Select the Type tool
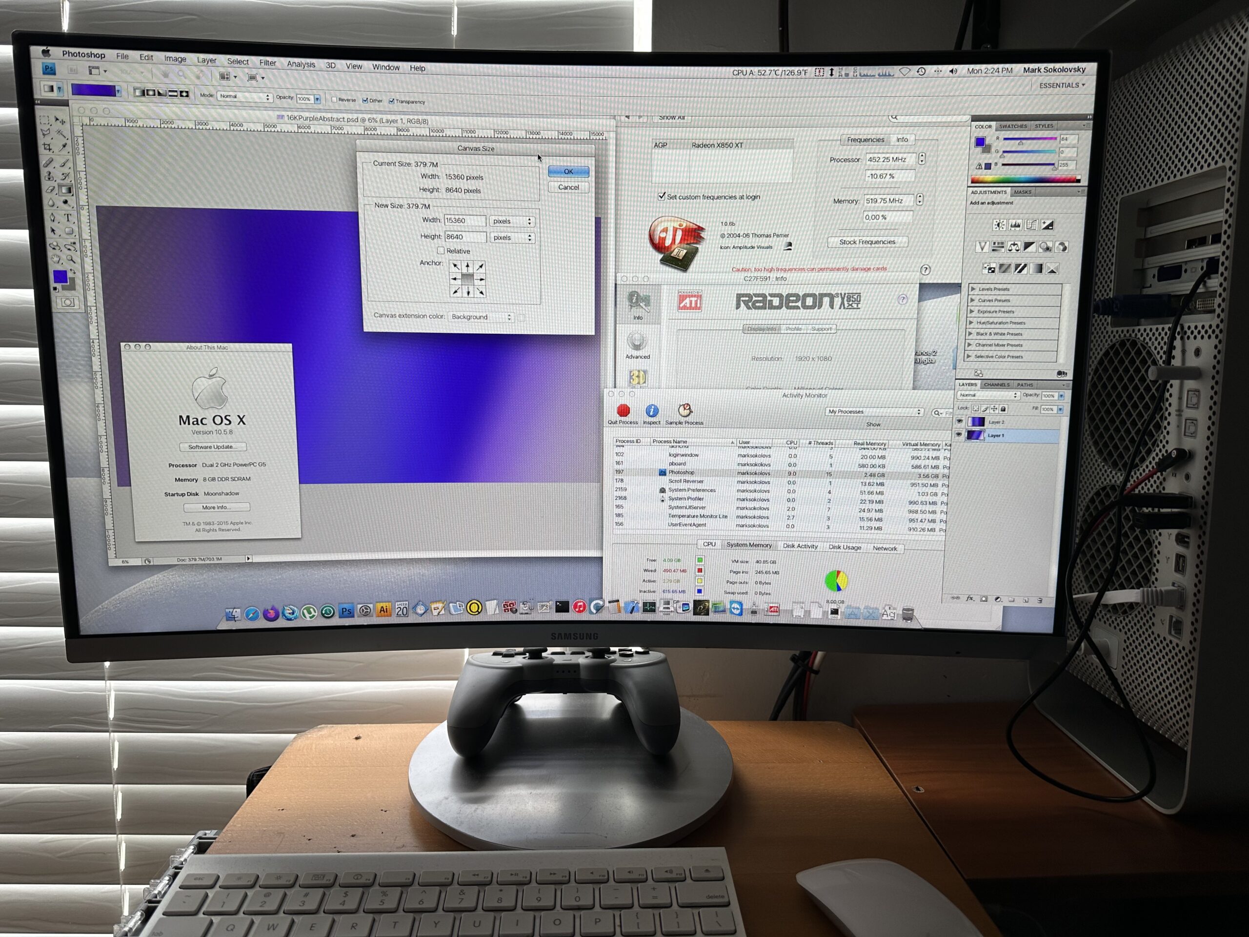The height and width of the screenshot is (937, 1249). coord(68,218)
